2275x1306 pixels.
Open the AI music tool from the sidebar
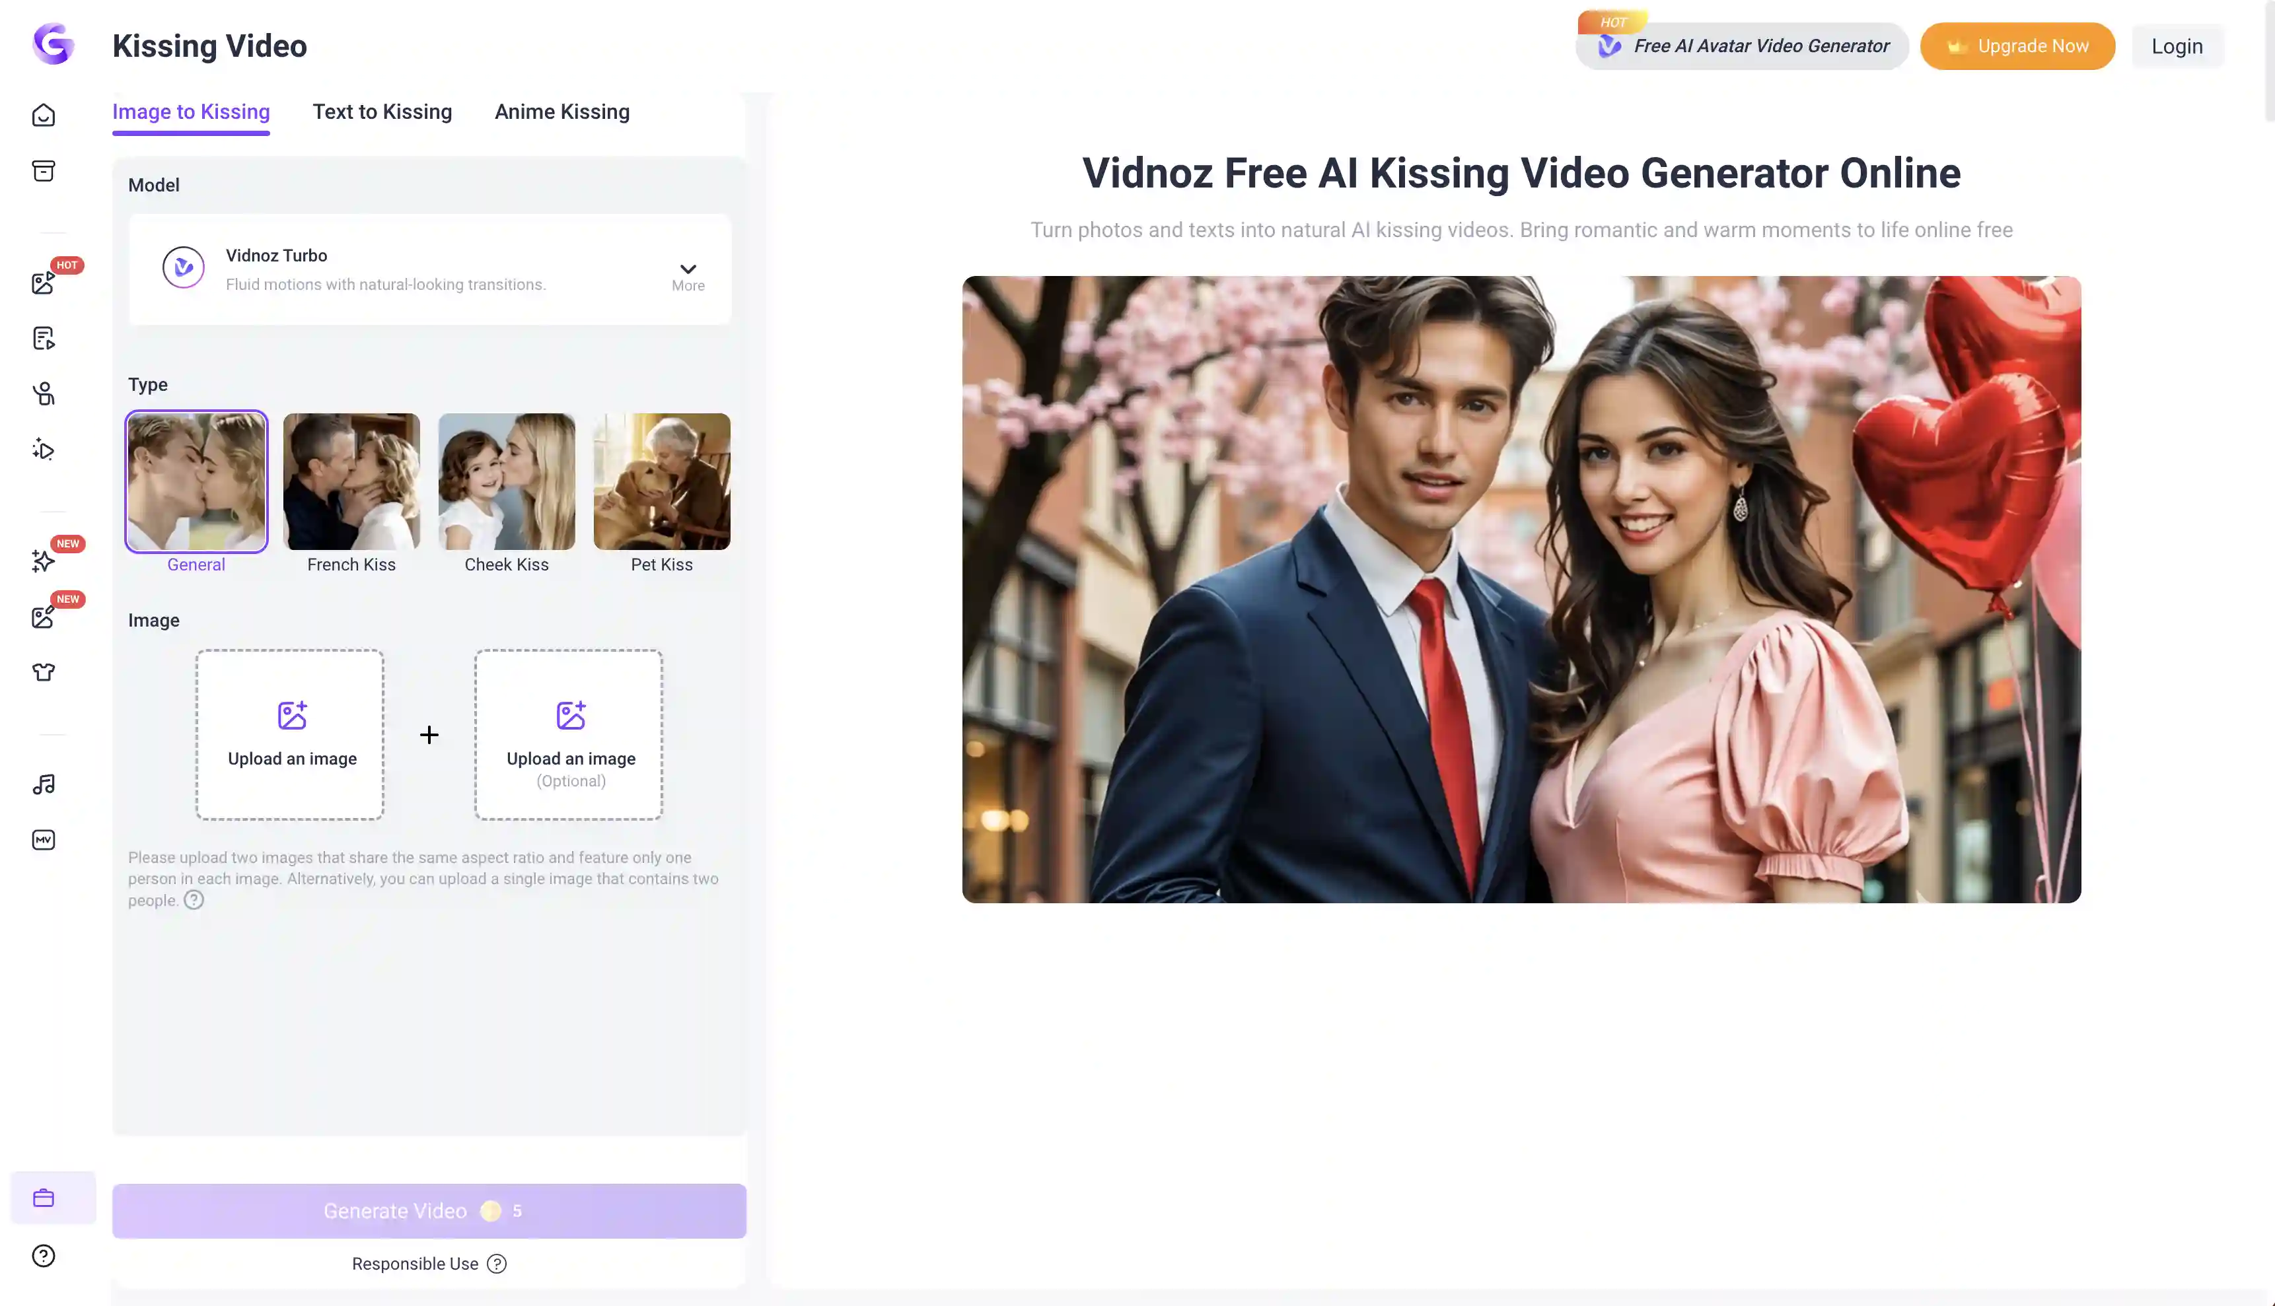click(43, 784)
